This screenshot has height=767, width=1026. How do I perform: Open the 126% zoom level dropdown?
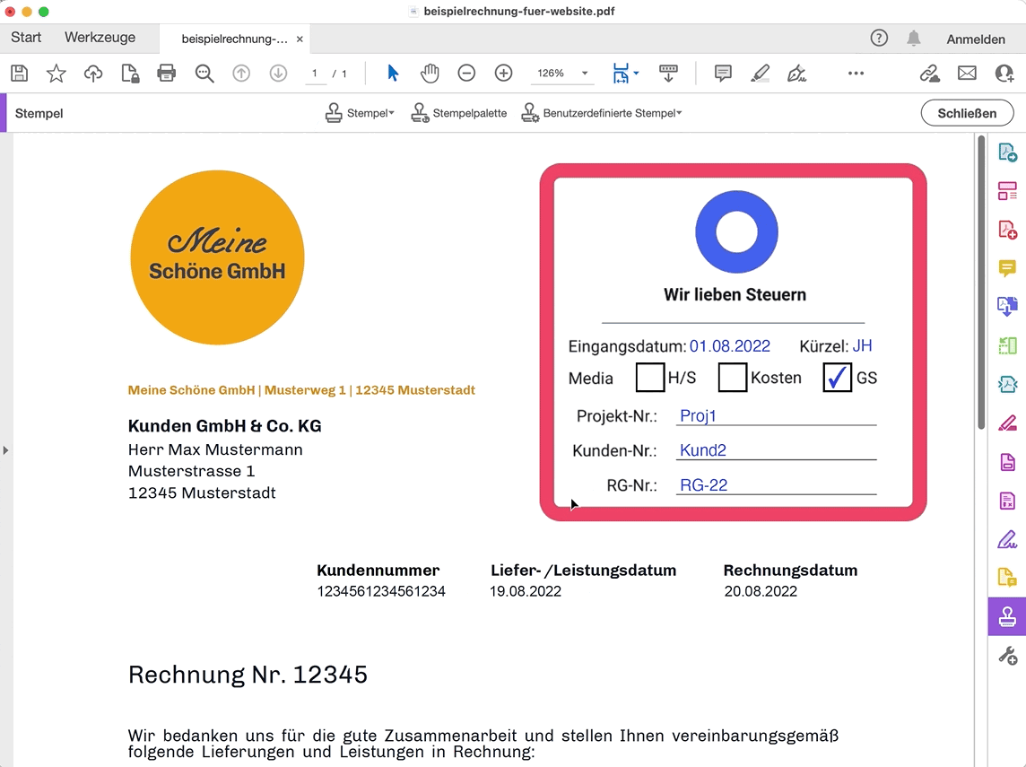(585, 74)
